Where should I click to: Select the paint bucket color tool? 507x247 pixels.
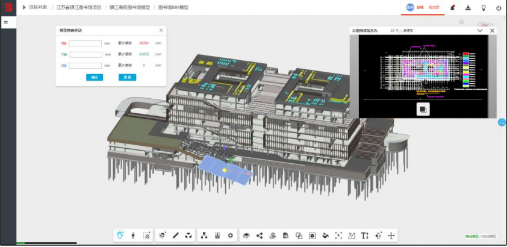tap(325, 236)
